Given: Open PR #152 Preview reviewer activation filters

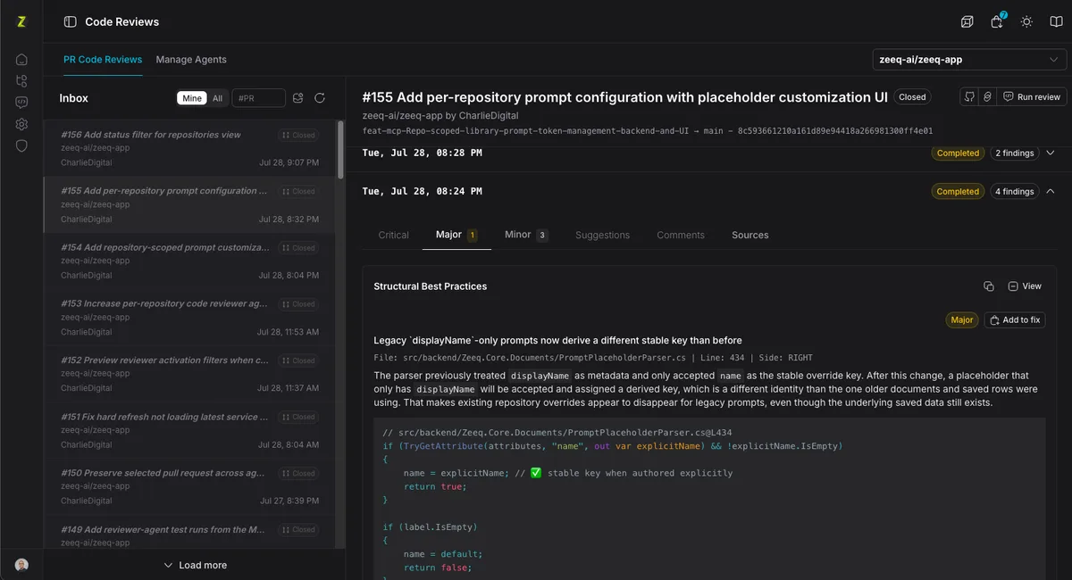Looking at the screenshot, I should 189,374.
